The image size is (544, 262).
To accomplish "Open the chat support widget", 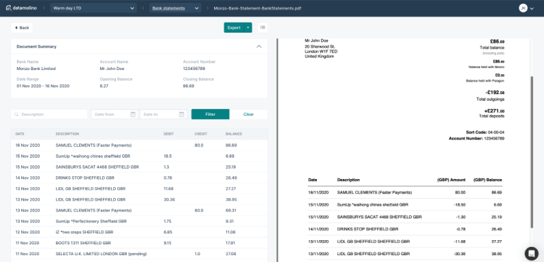I will pyautogui.click(x=531, y=253).
